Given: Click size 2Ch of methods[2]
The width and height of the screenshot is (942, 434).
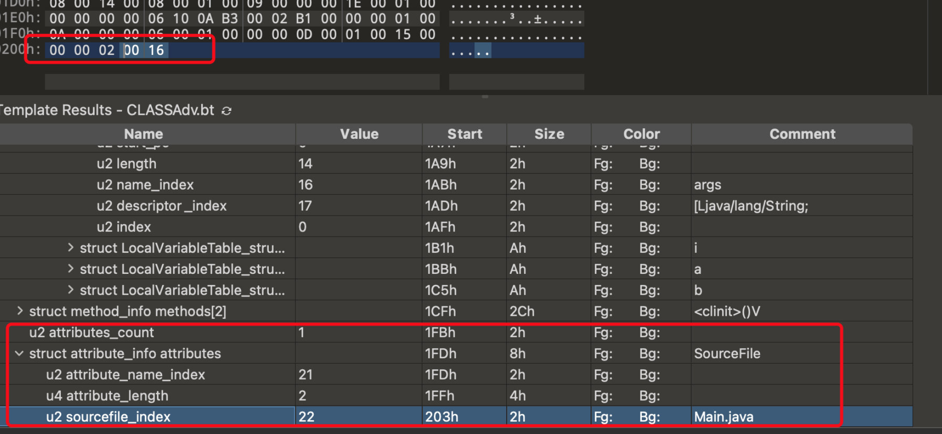Looking at the screenshot, I should click(522, 311).
